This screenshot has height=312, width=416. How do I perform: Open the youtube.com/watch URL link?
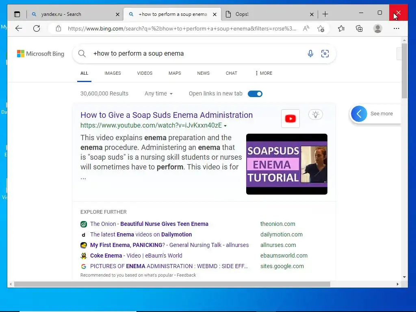pyautogui.click(x=151, y=125)
